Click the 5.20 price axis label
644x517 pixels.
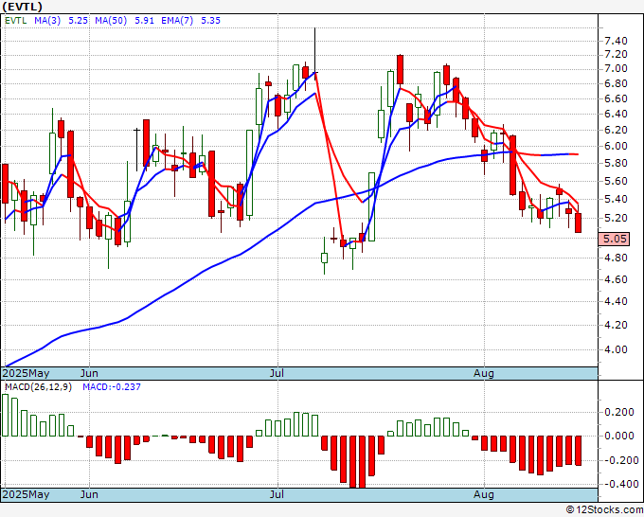pos(616,218)
